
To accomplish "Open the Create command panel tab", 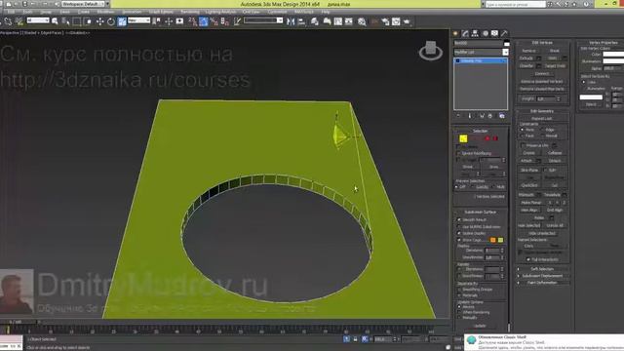I will tap(456, 33).
